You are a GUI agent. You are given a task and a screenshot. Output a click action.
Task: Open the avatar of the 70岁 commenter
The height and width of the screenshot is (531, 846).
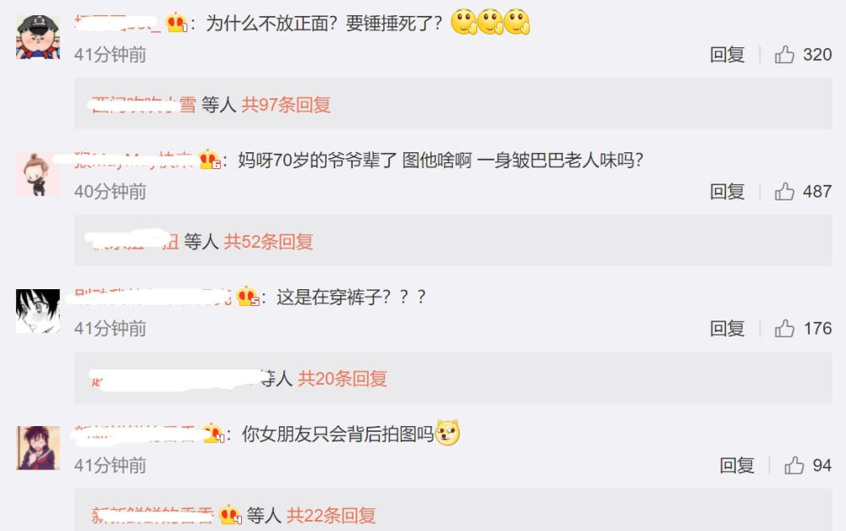click(x=38, y=173)
